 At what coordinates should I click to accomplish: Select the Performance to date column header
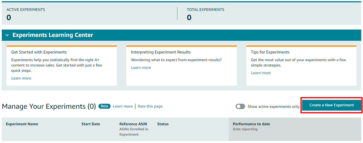point(251,124)
